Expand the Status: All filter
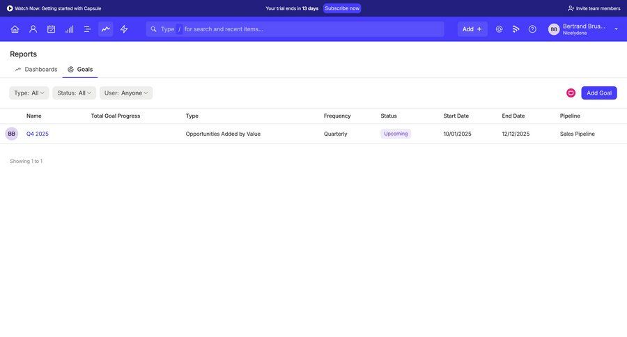 coord(74,93)
